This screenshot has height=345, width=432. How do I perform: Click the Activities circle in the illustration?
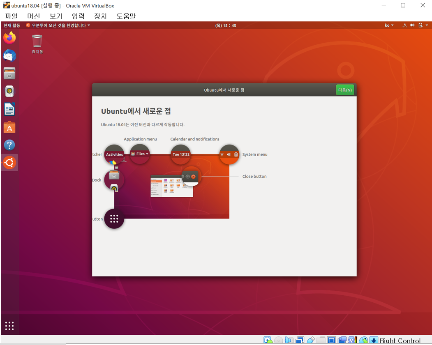point(114,154)
